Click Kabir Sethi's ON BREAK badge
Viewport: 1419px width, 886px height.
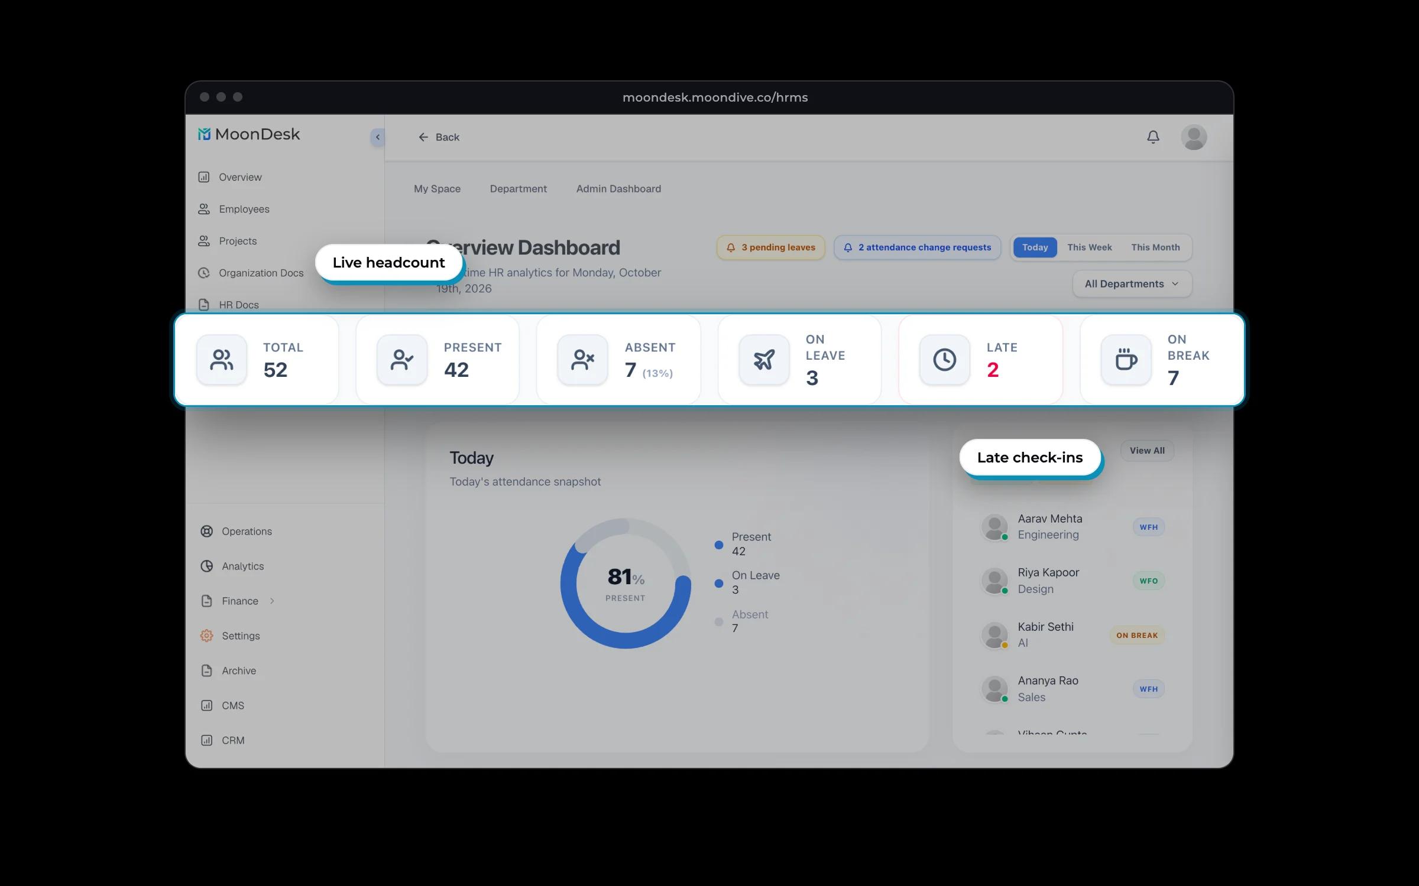click(x=1137, y=636)
